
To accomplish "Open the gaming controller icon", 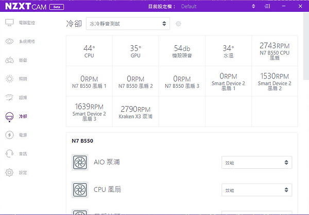I will point(9,60).
